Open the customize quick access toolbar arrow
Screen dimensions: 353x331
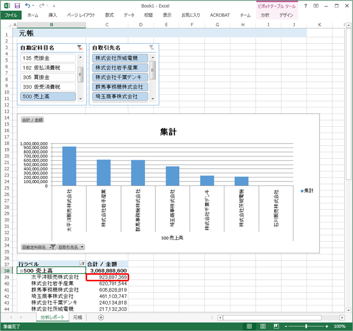pyautogui.click(x=54, y=6)
